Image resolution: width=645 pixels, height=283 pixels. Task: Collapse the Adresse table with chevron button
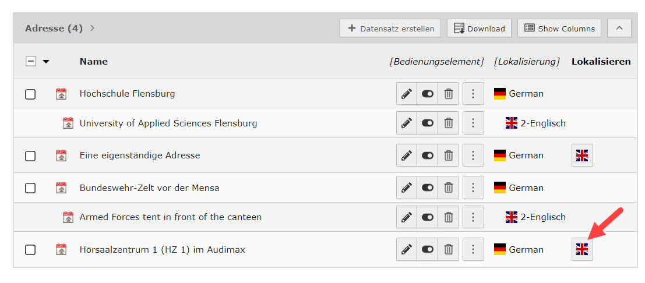(x=619, y=28)
